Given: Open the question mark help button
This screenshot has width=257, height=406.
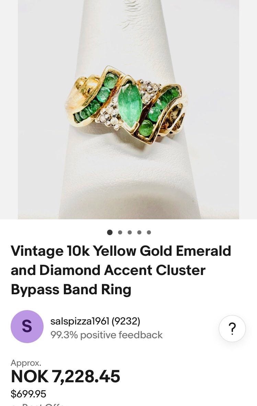Looking at the screenshot, I should (232, 328).
